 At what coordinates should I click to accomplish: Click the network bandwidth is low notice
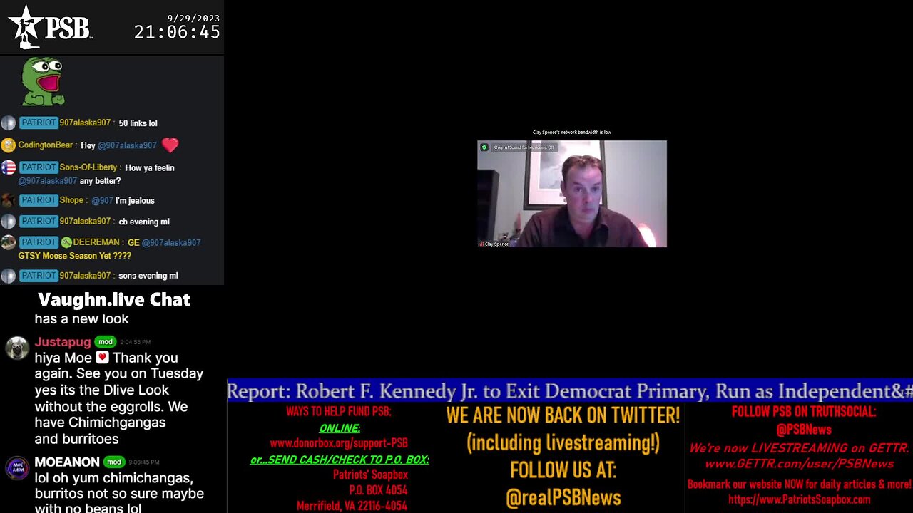point(572,132)
